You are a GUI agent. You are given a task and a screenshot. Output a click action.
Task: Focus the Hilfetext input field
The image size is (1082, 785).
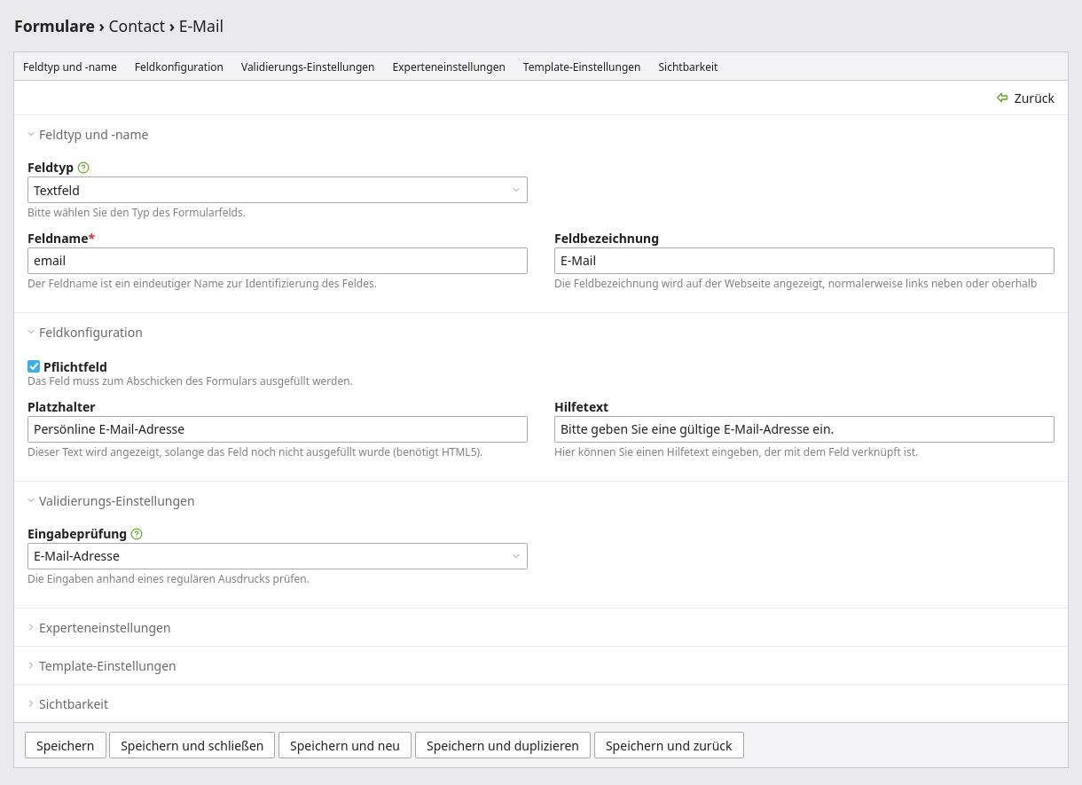click(x=804, y=429)
